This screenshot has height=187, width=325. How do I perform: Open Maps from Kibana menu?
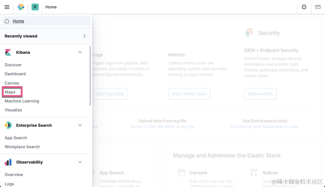[x=10, y=92]
